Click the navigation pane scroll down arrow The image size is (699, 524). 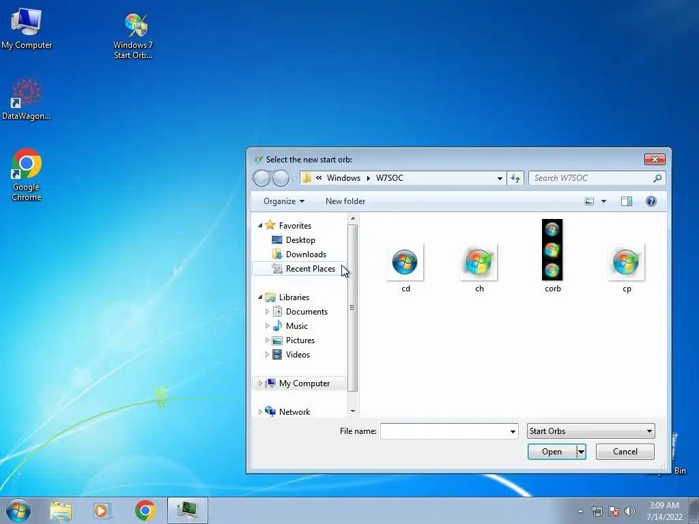pos(353,411)
